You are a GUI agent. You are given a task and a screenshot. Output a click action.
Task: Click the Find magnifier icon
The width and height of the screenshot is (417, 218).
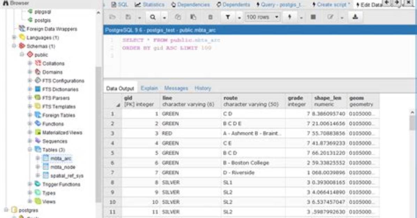coord(153,17)
